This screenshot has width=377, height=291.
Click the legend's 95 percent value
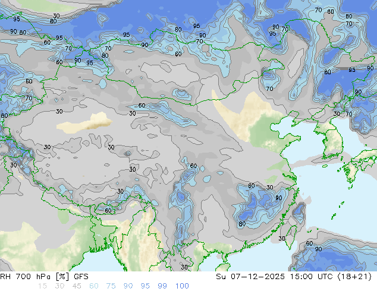[x=145, y=286]
